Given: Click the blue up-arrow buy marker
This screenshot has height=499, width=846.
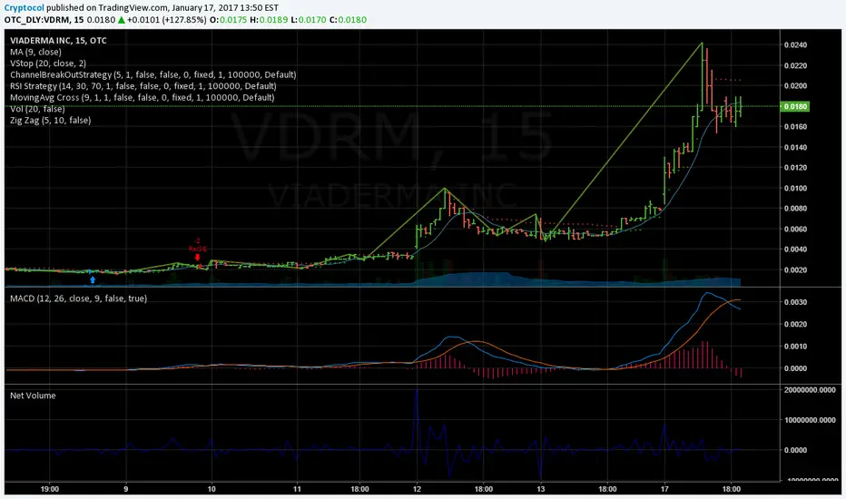Looking at the screenshot, I should pyautogui.click(x=93, y=279).
